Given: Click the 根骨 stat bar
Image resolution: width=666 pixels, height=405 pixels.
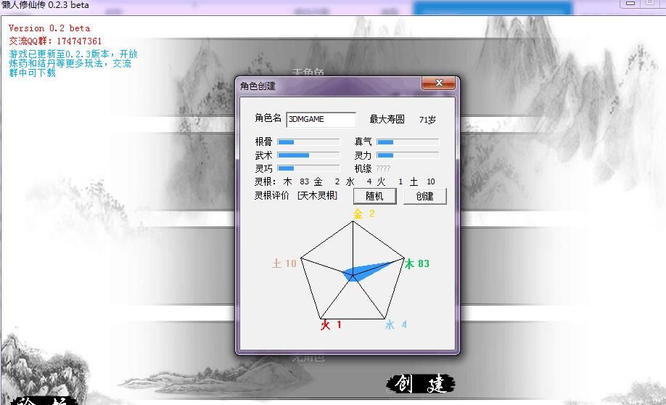Looking at the screenshot, I should (308, 142).
